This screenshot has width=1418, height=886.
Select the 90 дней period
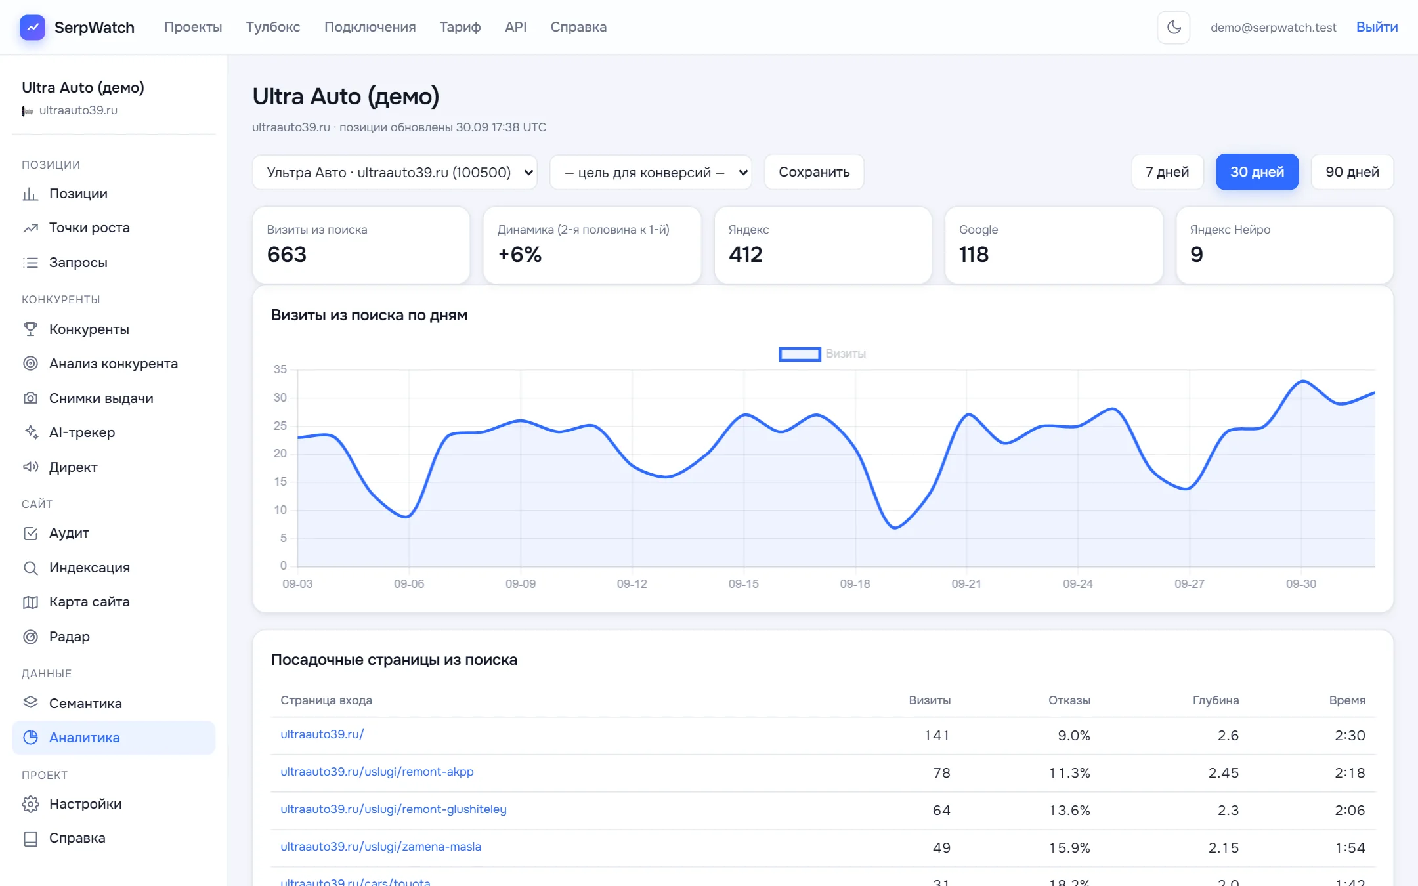tap(1352, 172)
